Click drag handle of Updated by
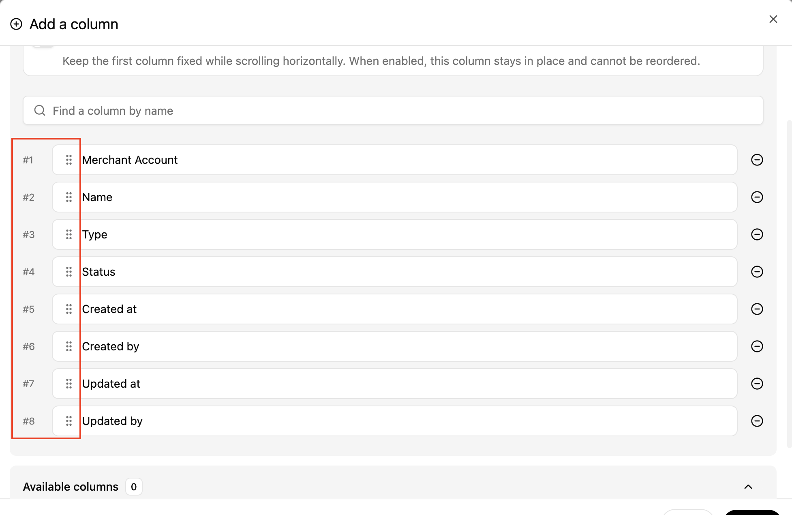Screen dimensions: 792x515 coord(69,421)
